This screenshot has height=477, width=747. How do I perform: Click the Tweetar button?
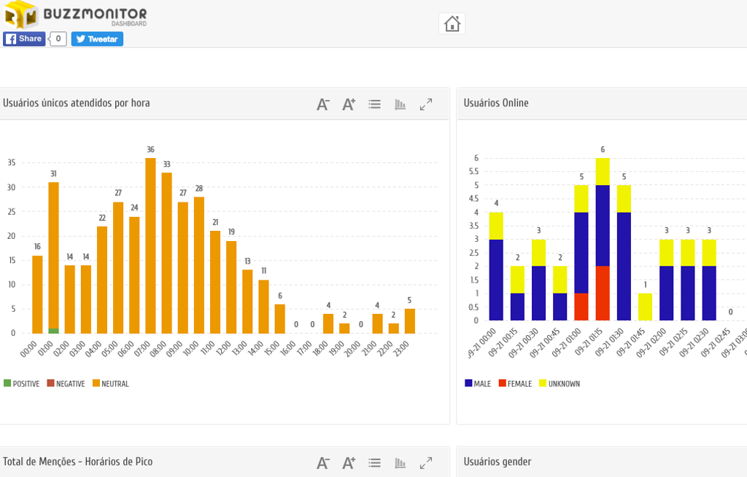97,39
